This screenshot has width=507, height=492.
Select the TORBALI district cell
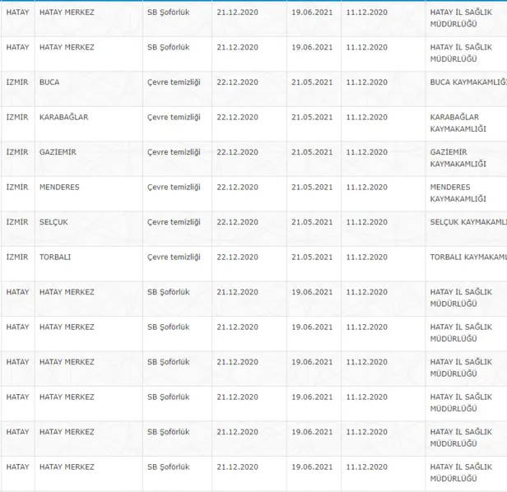click(x=55, y=257)
